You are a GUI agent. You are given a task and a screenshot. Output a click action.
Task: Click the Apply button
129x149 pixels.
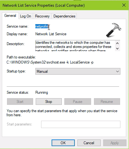click(115, 143)
